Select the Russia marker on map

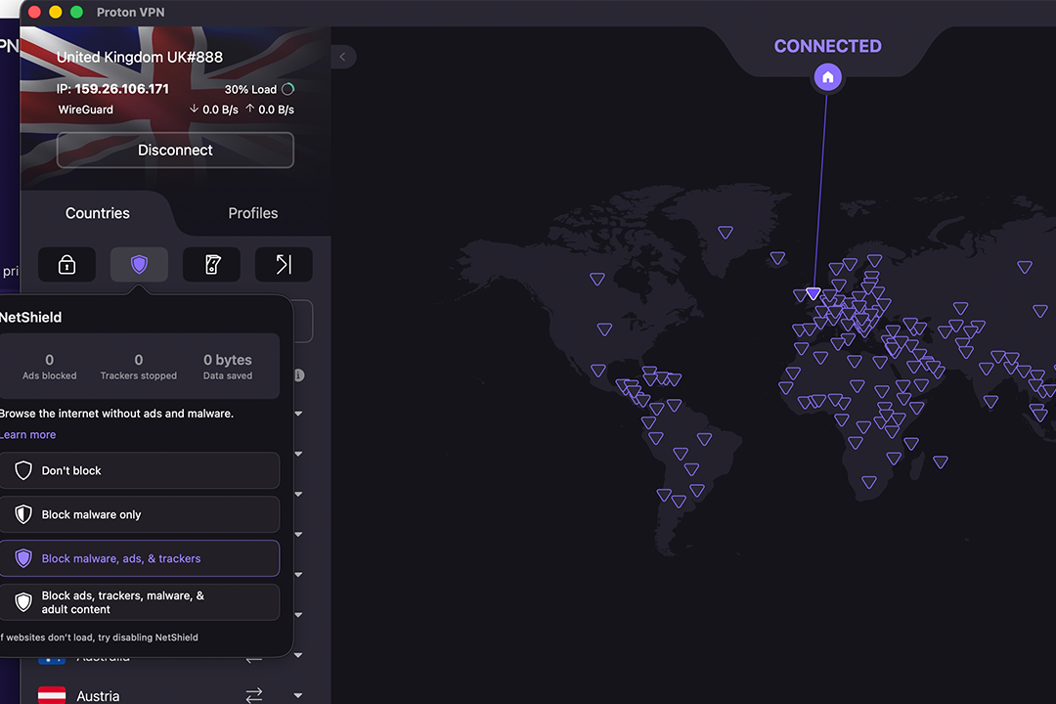(x=1025, y=268)
